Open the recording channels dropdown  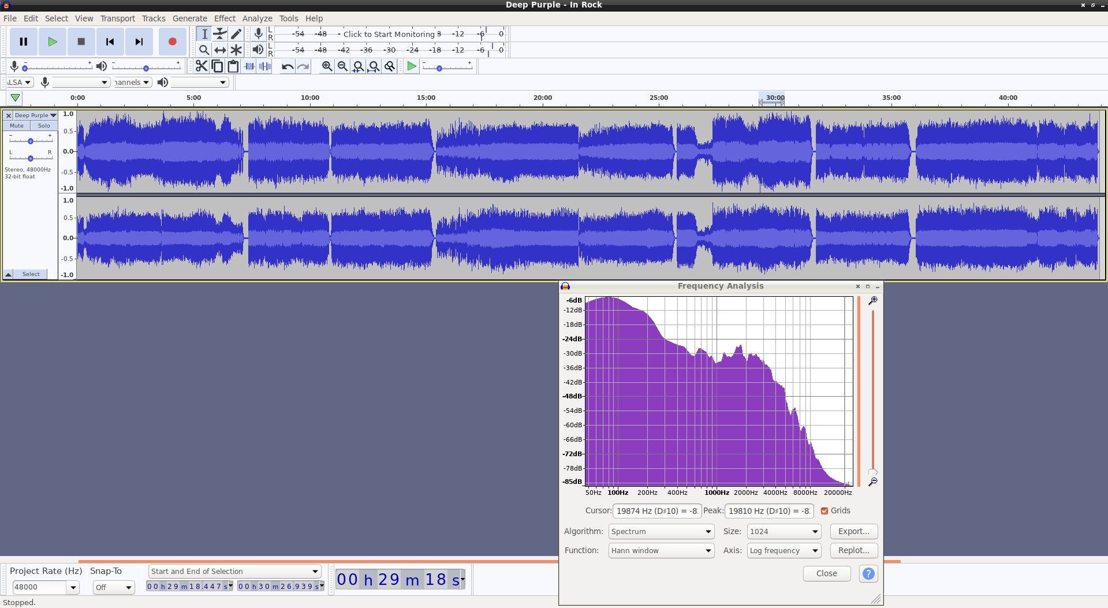point(132,83)
